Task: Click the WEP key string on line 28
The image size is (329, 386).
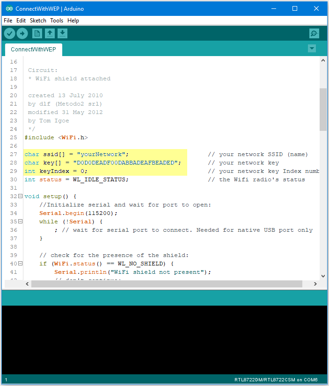Action: [126, 163]
